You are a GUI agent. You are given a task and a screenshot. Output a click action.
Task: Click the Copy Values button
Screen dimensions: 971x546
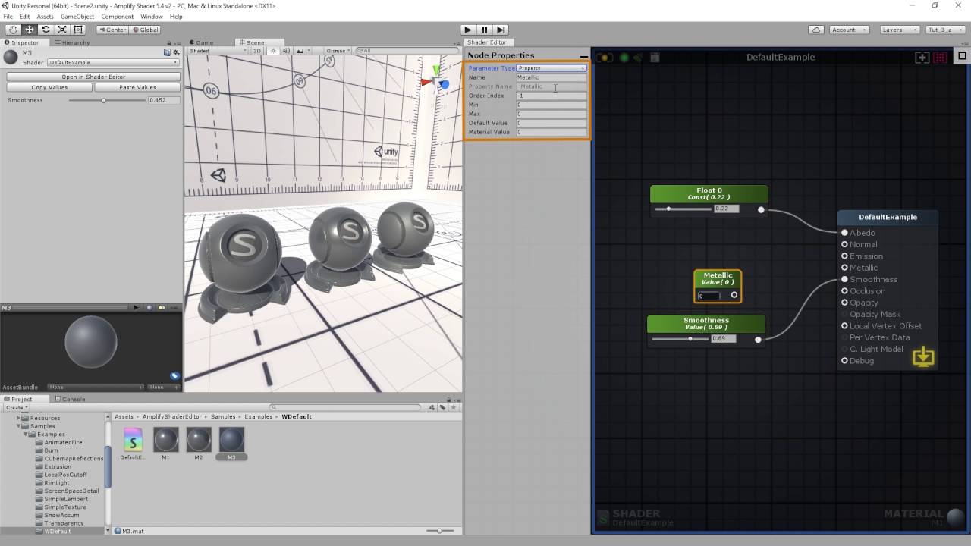pos(49,87)
